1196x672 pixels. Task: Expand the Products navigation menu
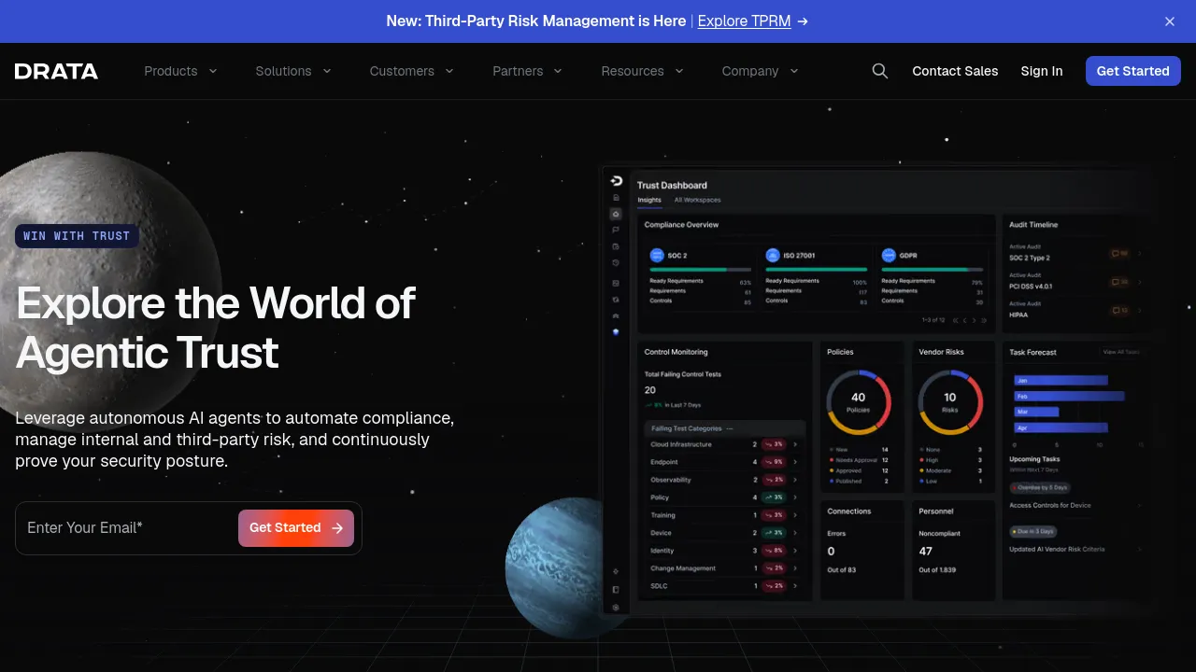click(180, 71)
